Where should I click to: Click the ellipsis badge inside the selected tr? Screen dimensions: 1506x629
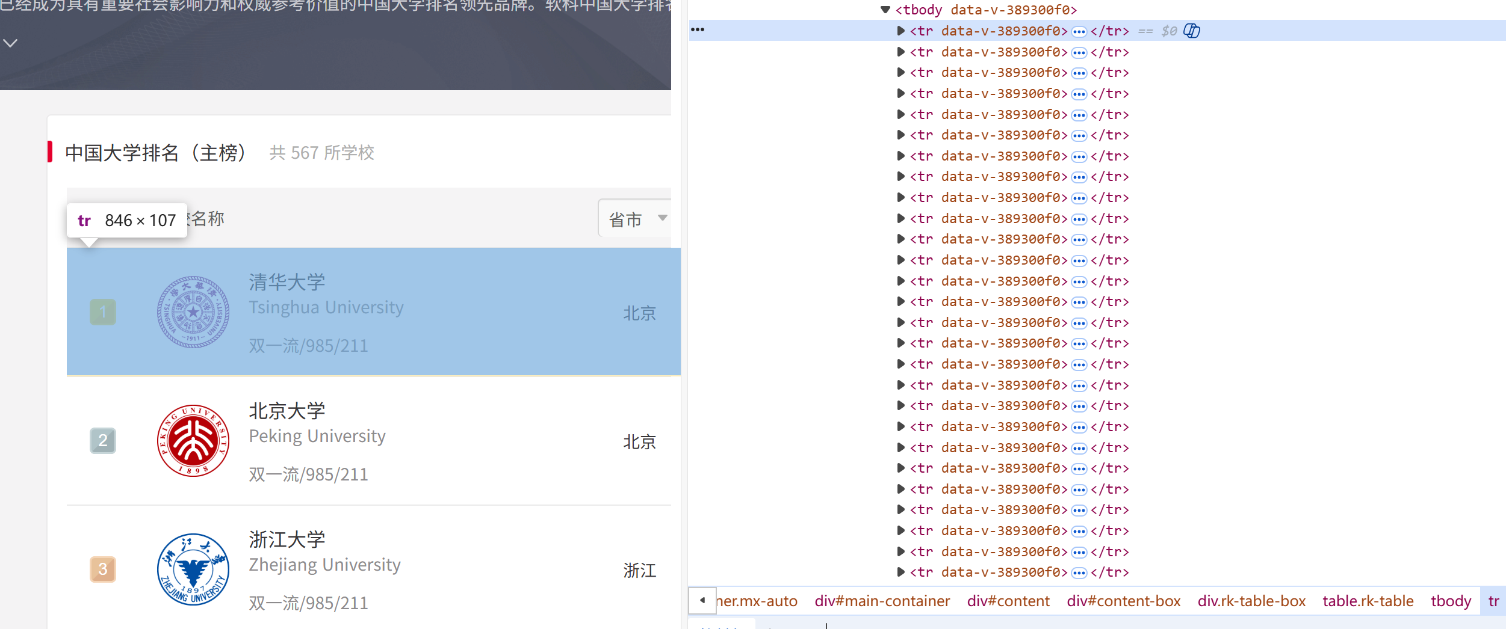tap(1079, 31)
